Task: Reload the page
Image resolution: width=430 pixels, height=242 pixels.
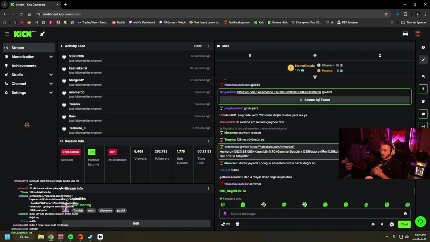Action: (21, 14)
